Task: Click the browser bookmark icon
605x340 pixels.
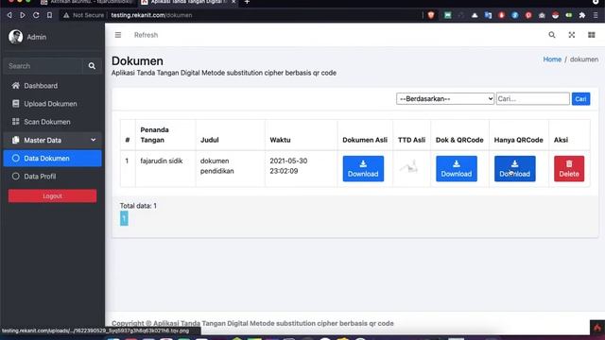Action: pyautogui.click(x=49, y=15)
